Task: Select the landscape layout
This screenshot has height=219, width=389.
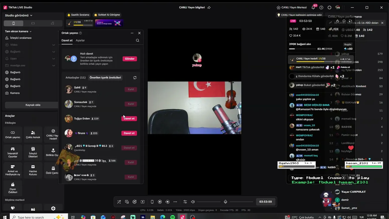Action: 33,23
